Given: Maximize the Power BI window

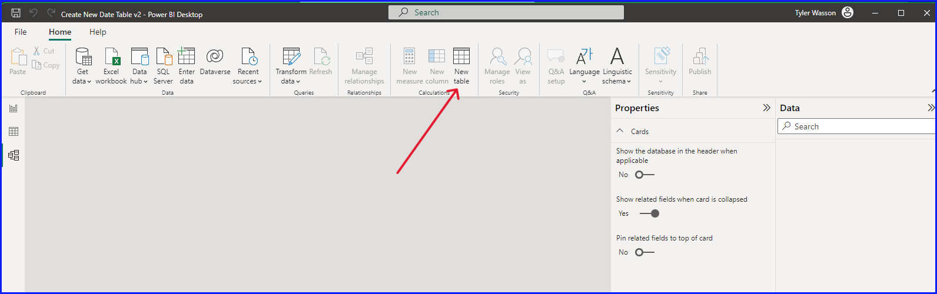Looking at the screenshot, I should pyautogui.click(x=901, y=13).
